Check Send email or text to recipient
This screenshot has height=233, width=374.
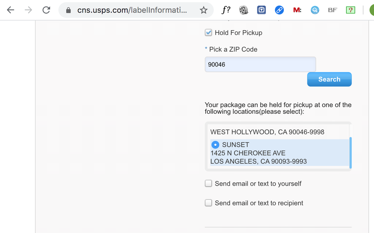208,203
